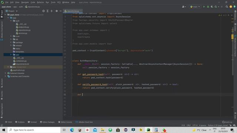
Task: Start debugging with the bug icon
Action: (x=208, y=7)
